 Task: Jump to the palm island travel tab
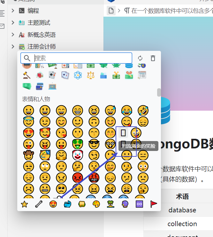(x=110, y=204)
